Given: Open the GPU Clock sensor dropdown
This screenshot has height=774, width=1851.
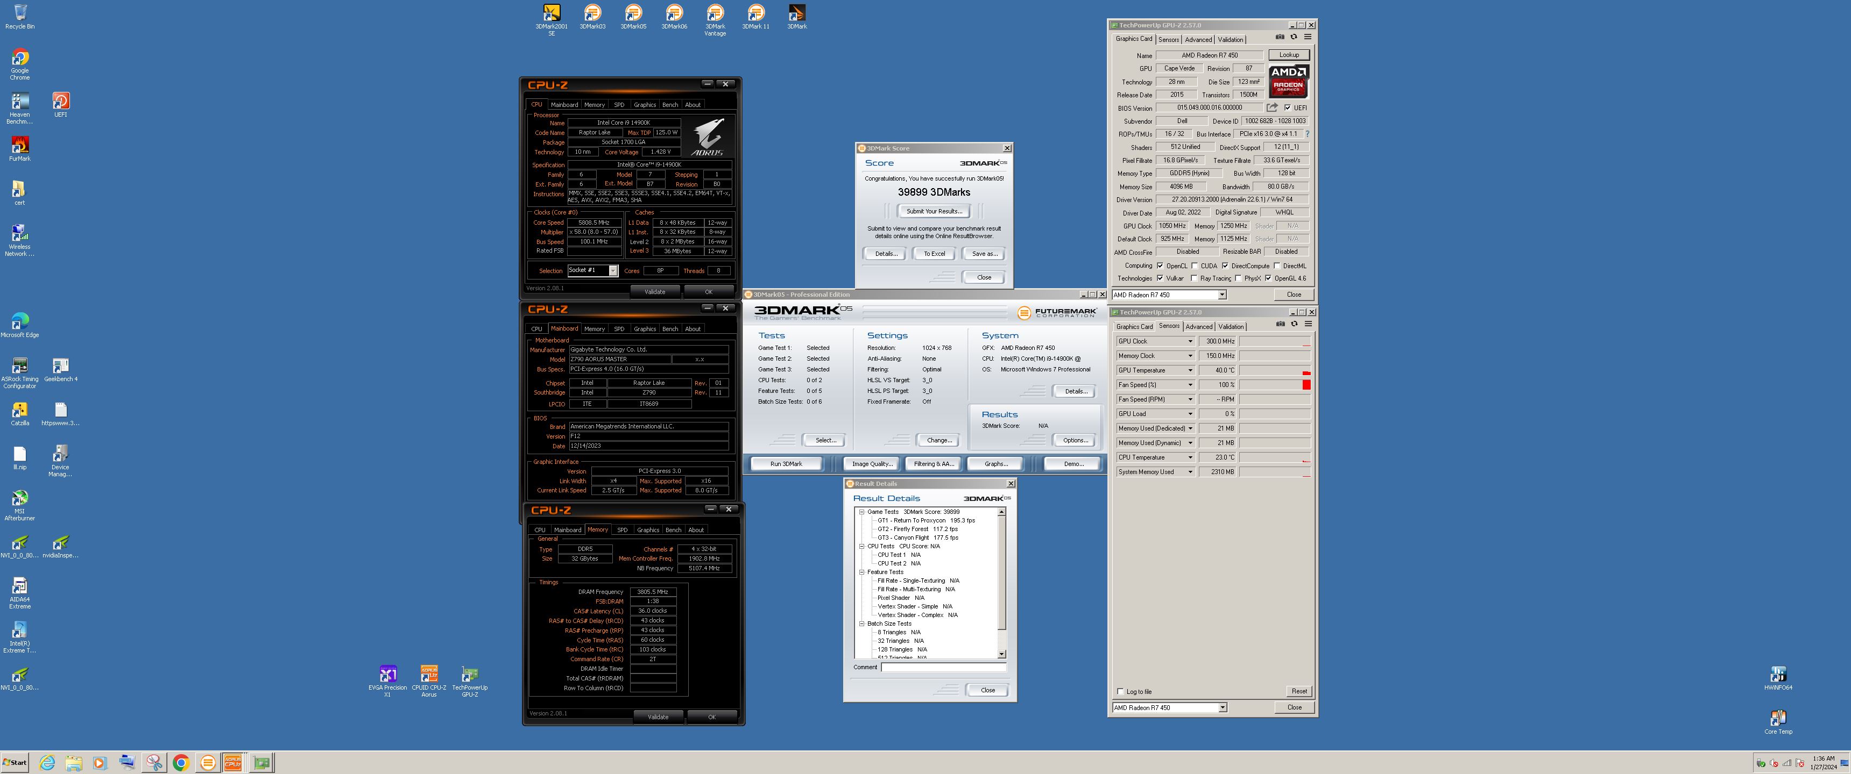Looking at the screenshot, I should [1190, 342].
